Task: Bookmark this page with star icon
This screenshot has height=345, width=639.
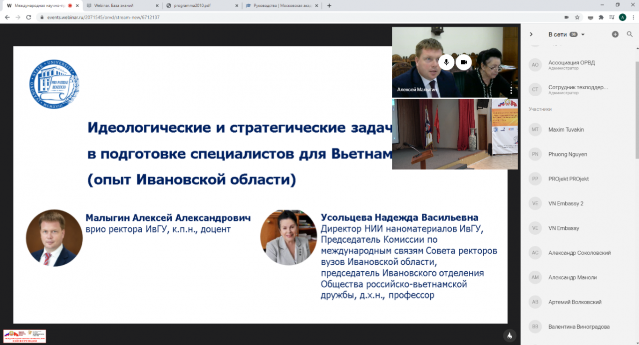Action: click(577, 17)
